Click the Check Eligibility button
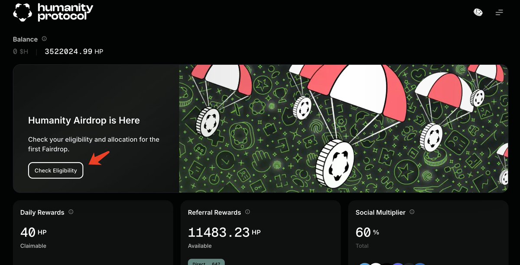 pyautogui.click(x=56, y=170)
